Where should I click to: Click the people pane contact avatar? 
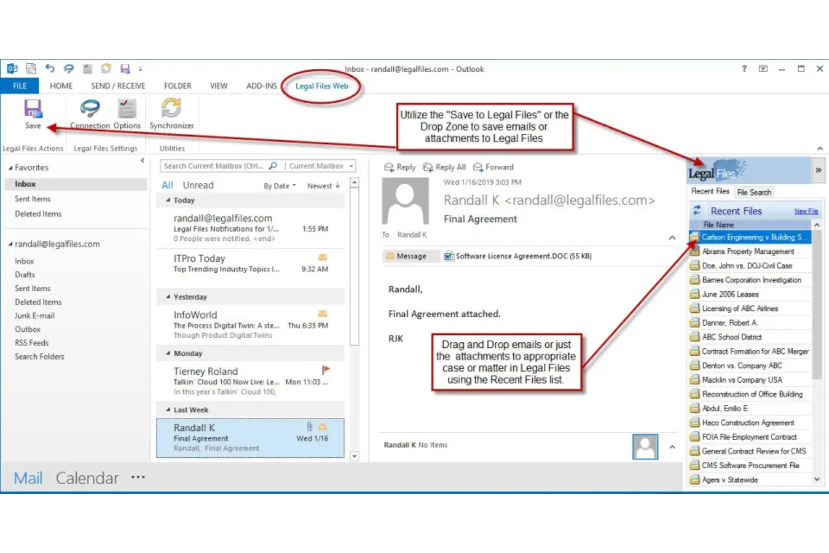(645, 447)
